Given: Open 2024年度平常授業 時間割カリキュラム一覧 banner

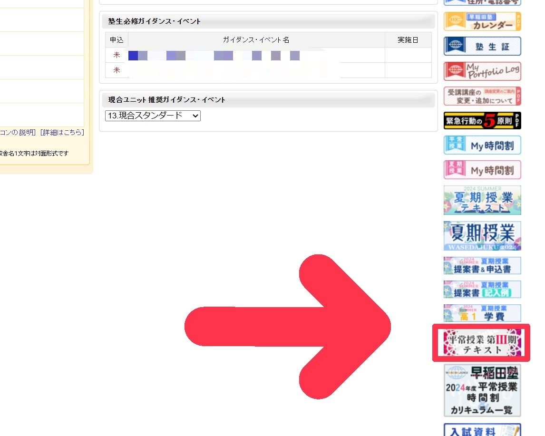Looking at the screenshot, I should [482, 391].
